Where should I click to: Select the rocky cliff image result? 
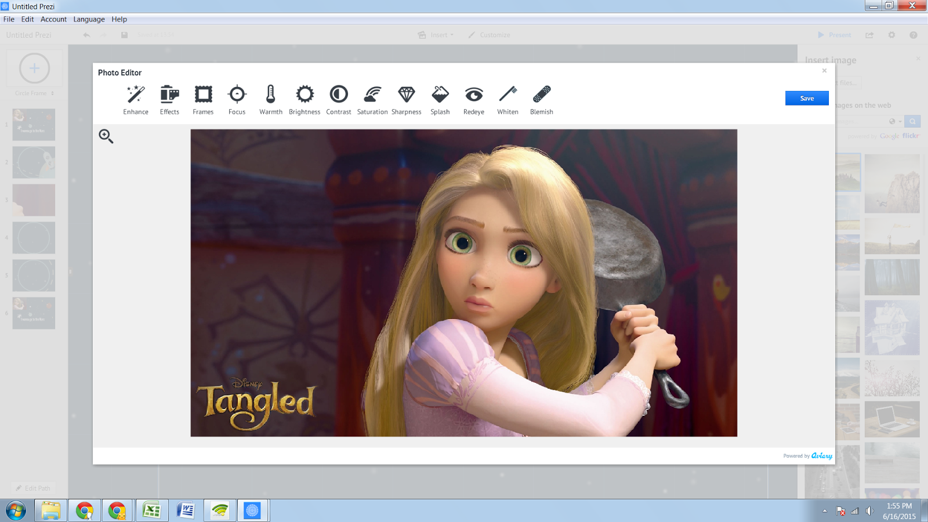(892, 183)
